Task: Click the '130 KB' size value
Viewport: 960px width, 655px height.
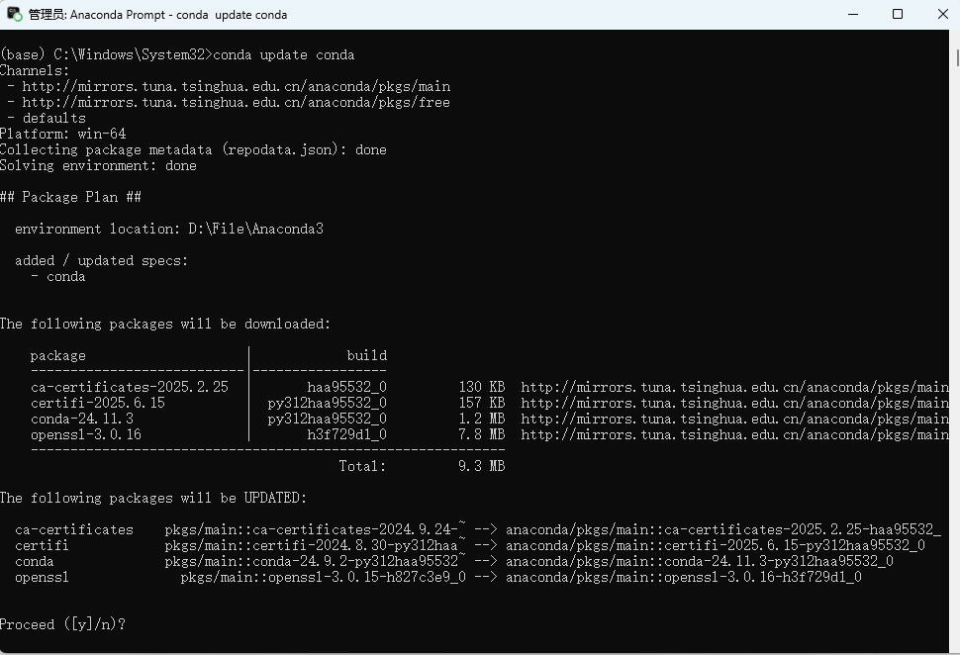Action: pos(482,388)
